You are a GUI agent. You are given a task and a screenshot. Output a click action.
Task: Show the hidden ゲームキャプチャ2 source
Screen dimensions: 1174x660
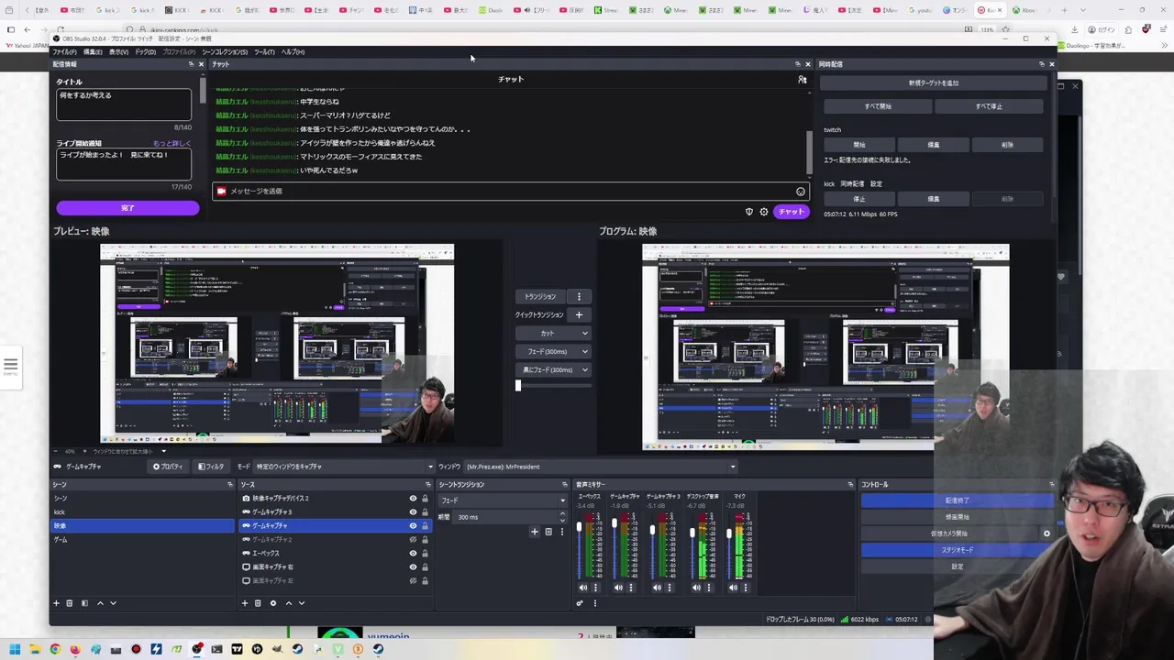(x=413, y=540)
